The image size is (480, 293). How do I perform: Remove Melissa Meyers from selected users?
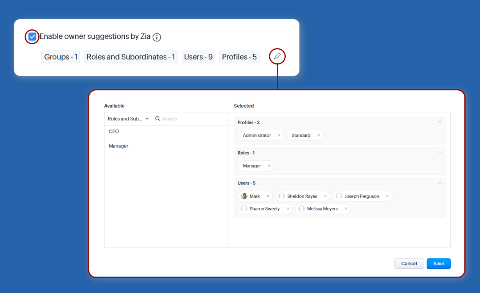click(x=346, y=209)
